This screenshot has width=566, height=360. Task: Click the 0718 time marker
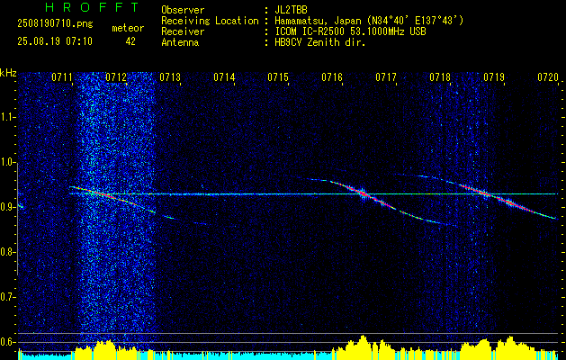[440, 77]
